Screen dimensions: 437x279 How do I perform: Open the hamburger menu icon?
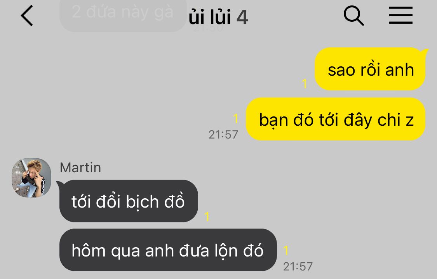[x=401, y=16]
